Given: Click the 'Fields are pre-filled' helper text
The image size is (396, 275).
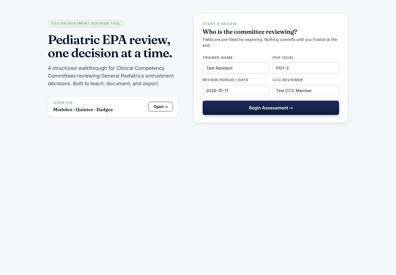Looking at the screenshot, I should pyautogui.click(x=270, y=42).
